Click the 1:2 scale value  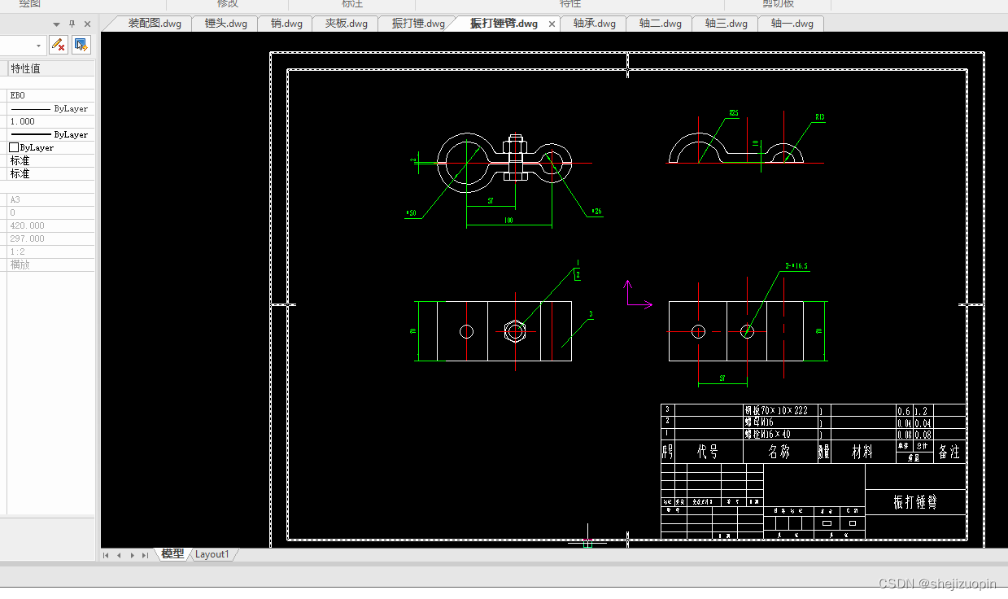(x=51, y=251)
